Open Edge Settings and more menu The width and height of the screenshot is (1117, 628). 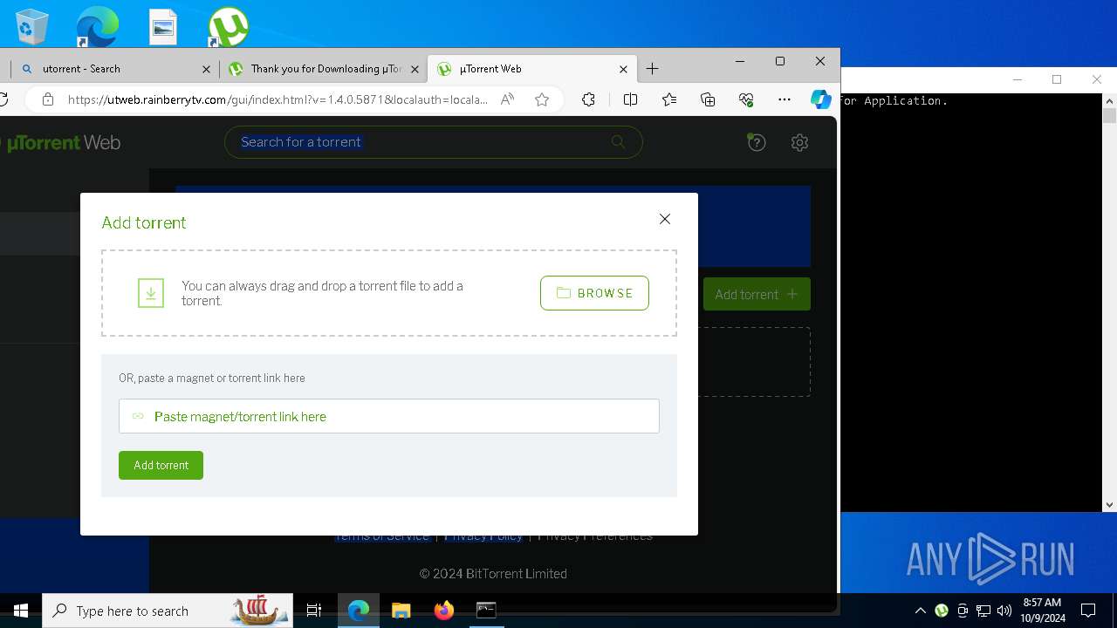click(x=785, y=99)
